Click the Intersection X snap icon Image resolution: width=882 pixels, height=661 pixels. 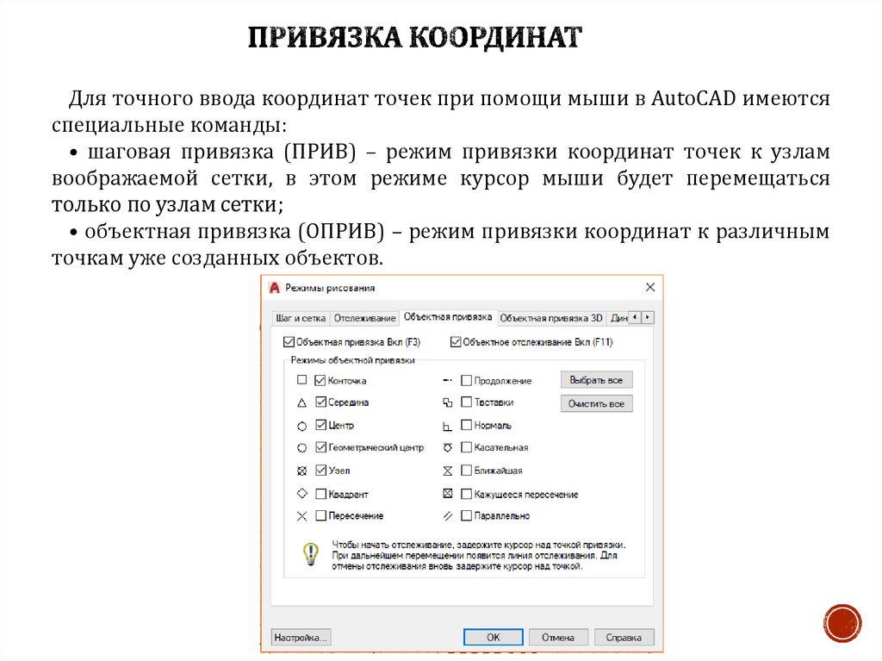302,515
